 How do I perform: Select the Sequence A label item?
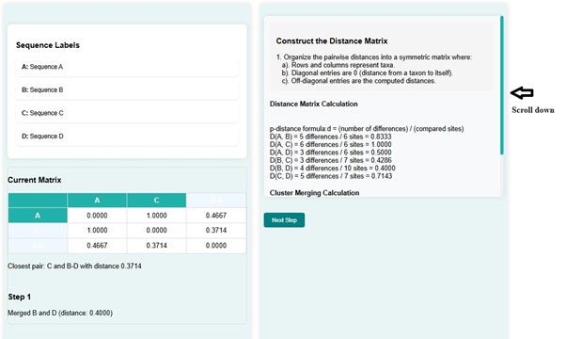click(127, 67)
